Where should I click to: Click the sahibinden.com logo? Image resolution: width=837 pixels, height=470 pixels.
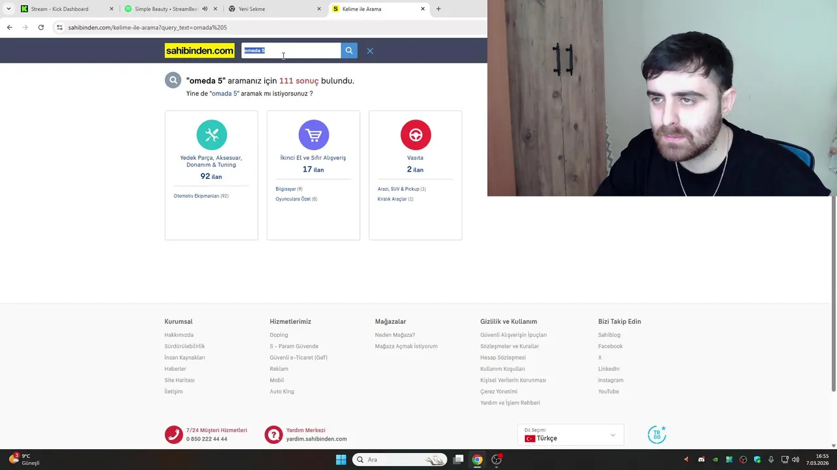tap(199, 50)
